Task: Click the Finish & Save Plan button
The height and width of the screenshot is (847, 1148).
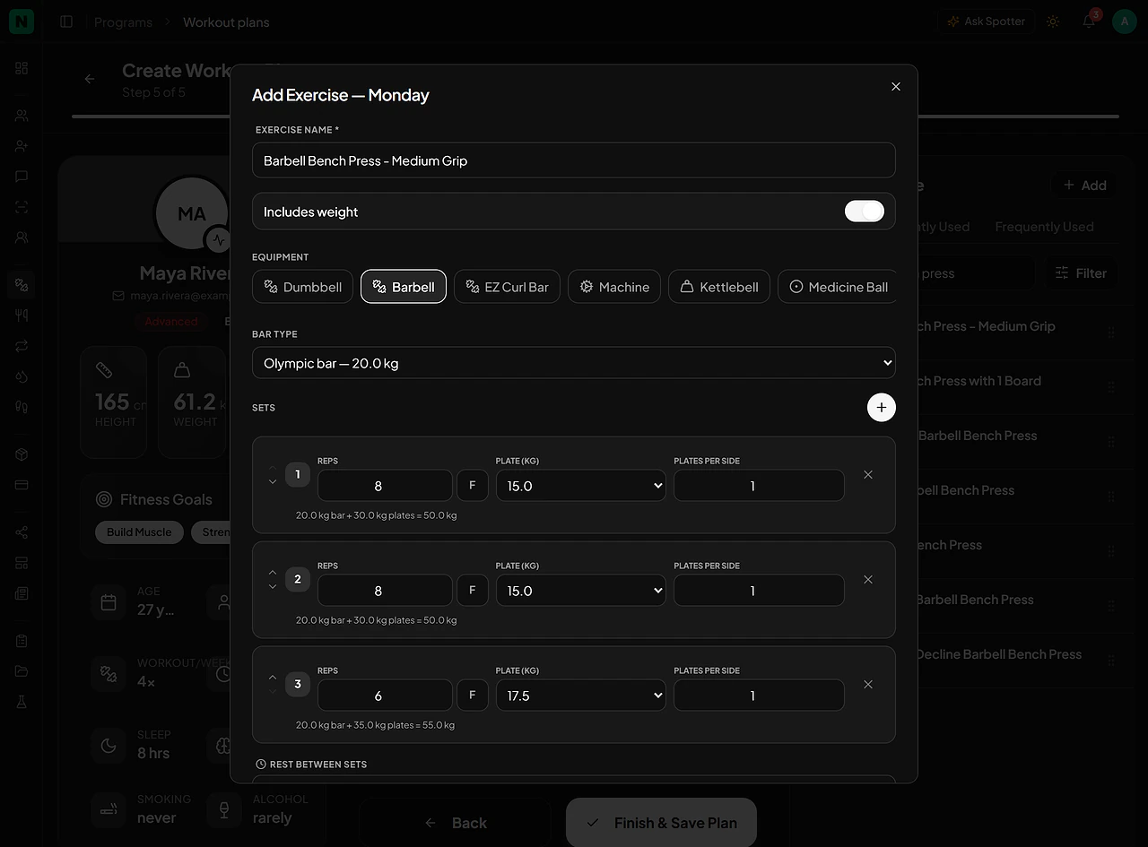Action: [662, 823]
